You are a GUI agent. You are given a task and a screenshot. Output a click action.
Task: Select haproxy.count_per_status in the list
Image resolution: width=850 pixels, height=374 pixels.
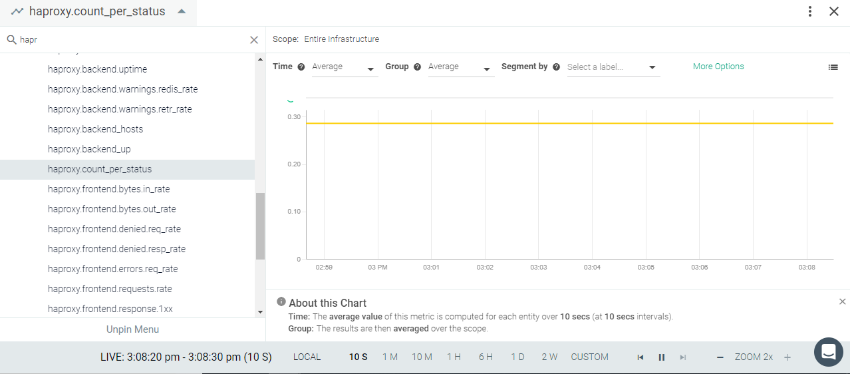(127, 169)
